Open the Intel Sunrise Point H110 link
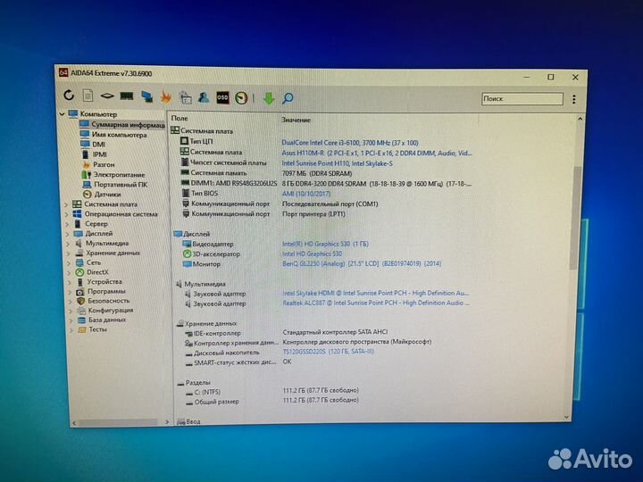The width and height of the screenshot is (643, 482). click(x=337, y=163)
